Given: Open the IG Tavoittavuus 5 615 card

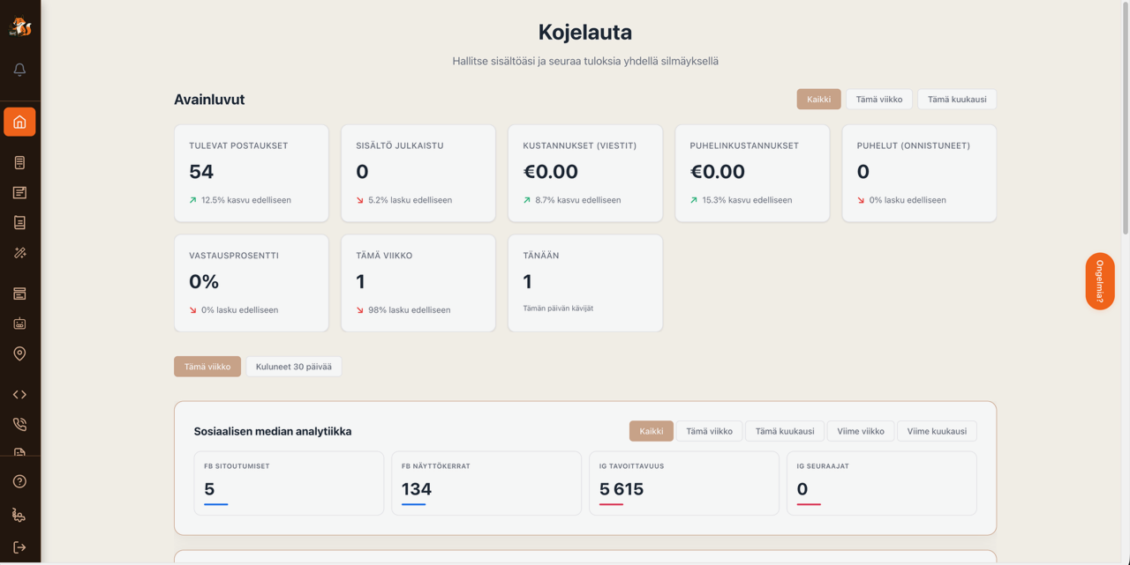Looking at the screenshot, I should [x=683, y=483].
